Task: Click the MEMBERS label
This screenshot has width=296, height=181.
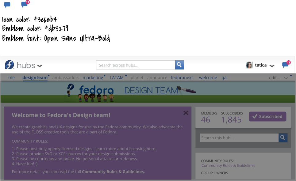Action: point(209,113)
